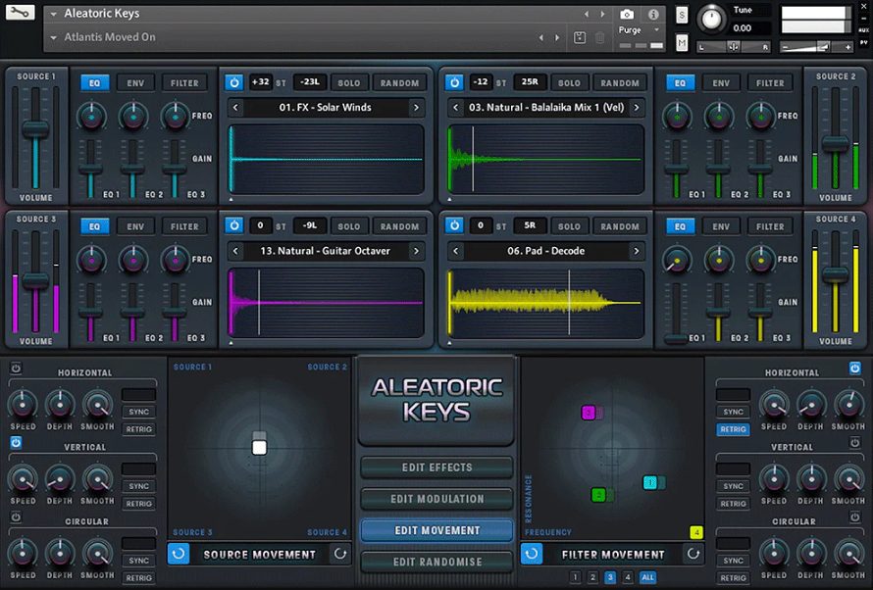Select the next sample after Guitar Octaver
The image size is (873, 590).
coord(416,251)
